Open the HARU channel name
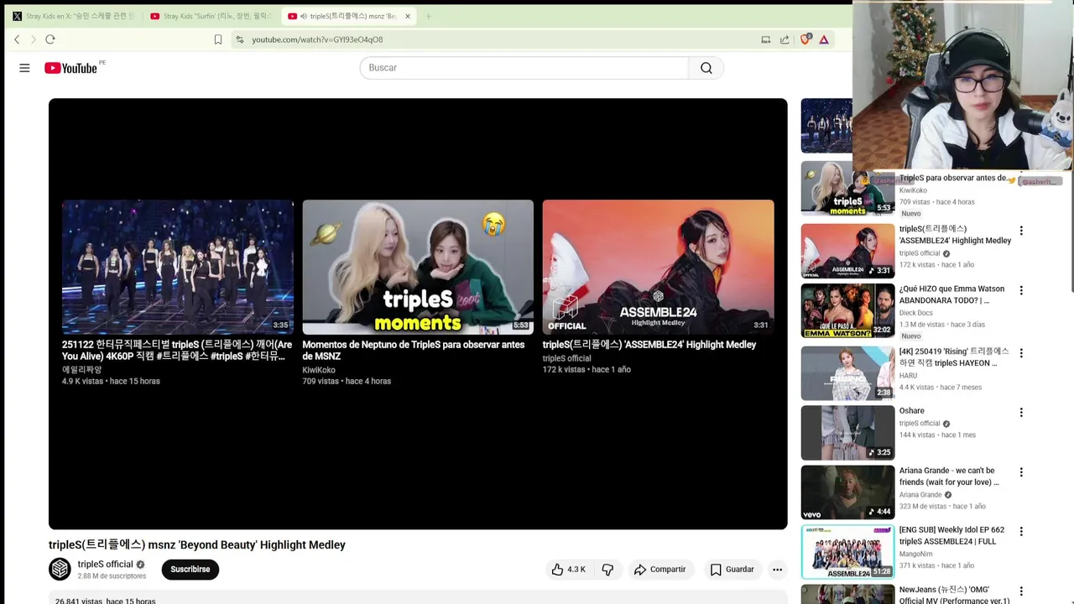Screen dimensions: 1074x604 click(x=909, y=376)
